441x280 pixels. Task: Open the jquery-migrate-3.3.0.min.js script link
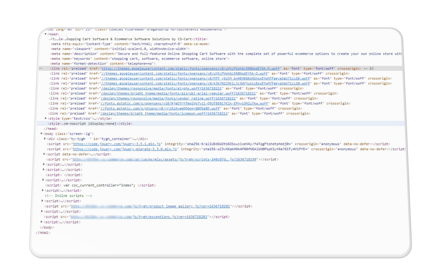coord(125,149)
